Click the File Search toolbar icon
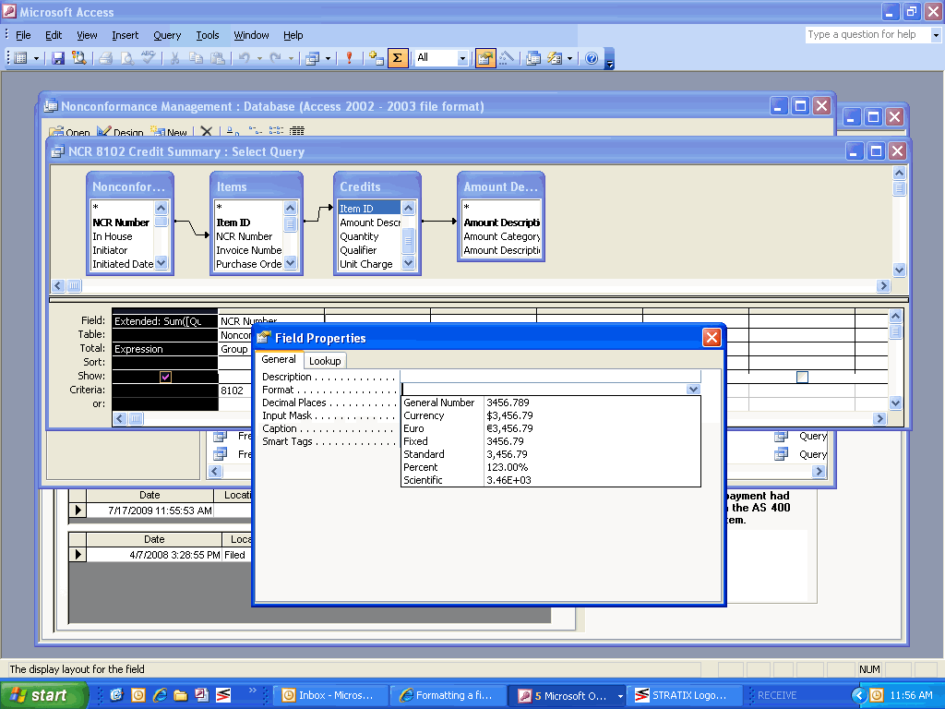Viewport: 945px width, 709px height. [x=79, y=58]
